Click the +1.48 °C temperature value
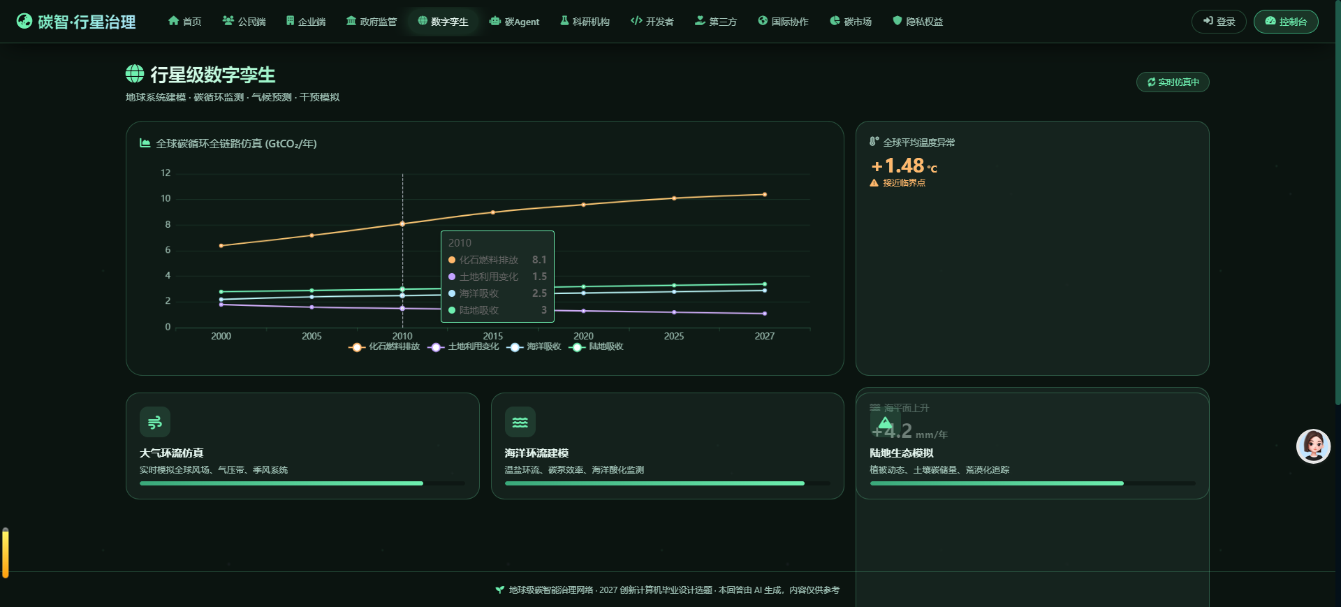1341x607 pixels. (904, 166)
